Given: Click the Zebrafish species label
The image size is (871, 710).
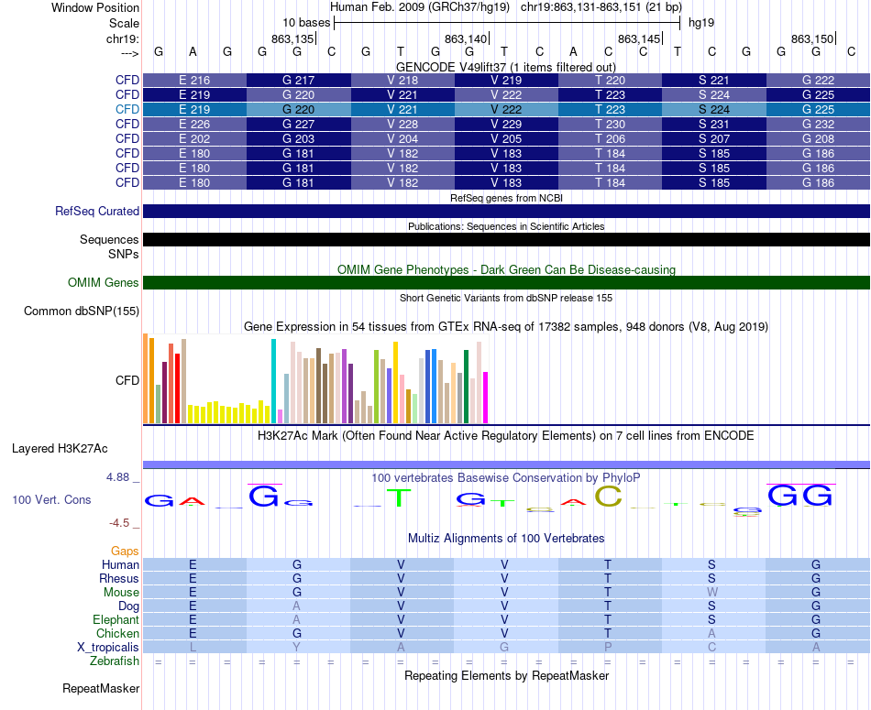Looking at the screenshot, I should click(x=115, y=661).
